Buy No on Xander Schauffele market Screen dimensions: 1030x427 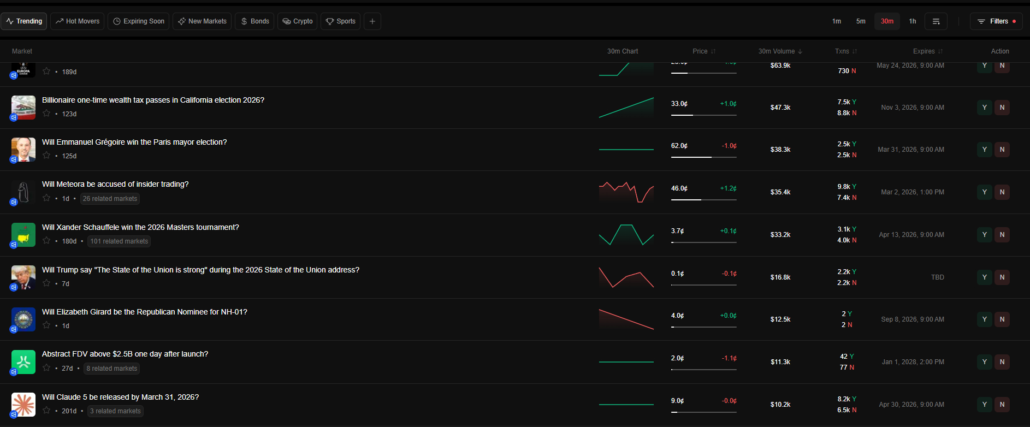(x=1002, y=235)
